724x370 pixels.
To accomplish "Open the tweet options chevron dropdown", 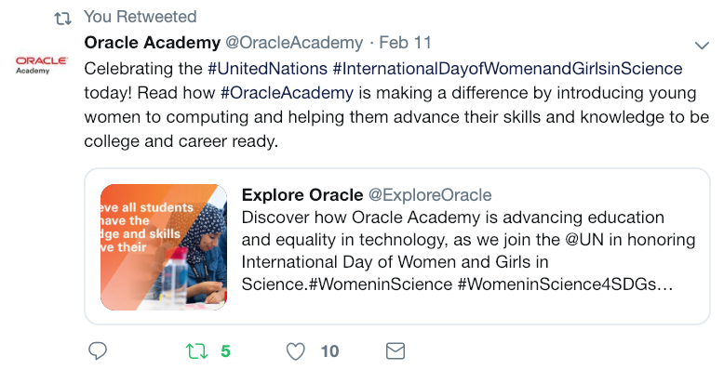I will point(702,46).
